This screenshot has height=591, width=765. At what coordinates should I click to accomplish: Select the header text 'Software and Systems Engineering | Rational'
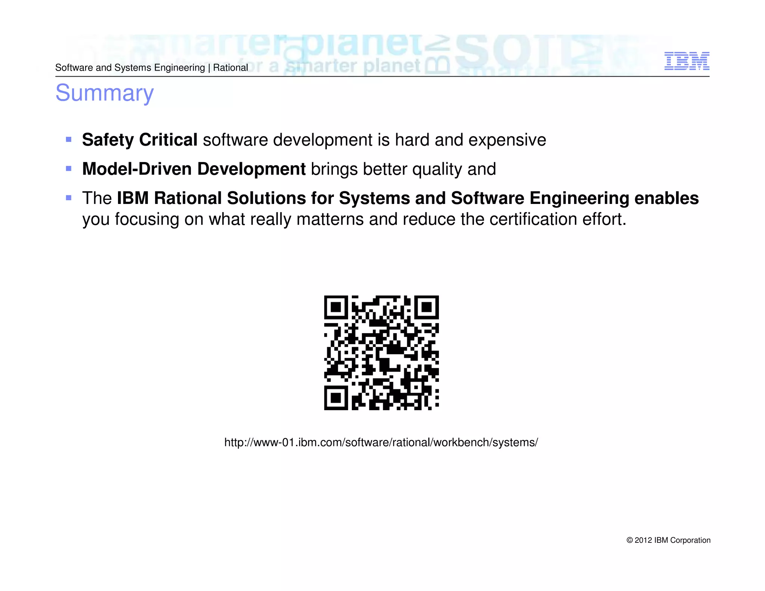coord(152,68)
